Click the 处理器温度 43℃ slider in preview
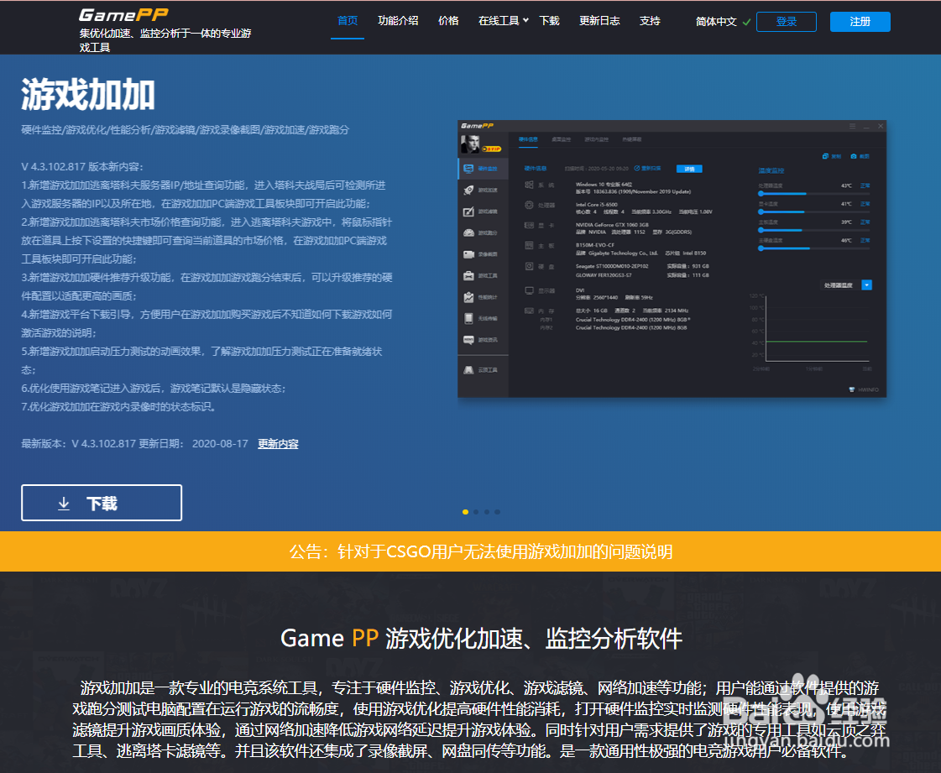 pos(813,193)
